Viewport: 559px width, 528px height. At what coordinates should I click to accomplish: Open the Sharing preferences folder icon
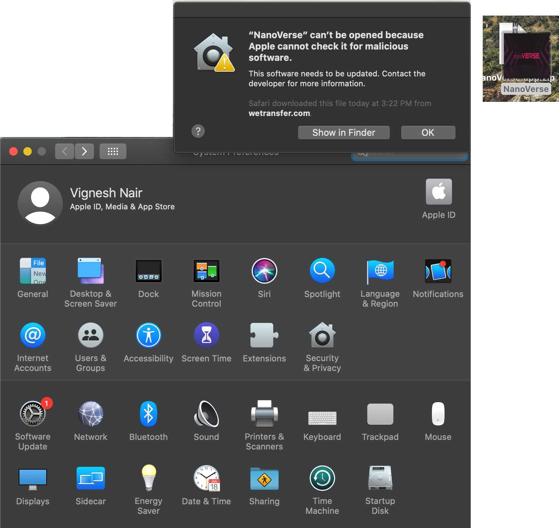(x=264, y=479)
